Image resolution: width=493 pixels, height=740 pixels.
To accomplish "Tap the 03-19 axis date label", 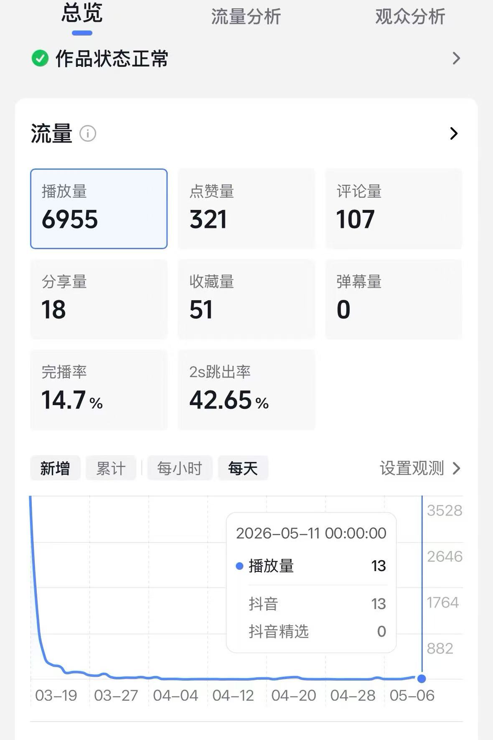I will [x=56, y=696].
